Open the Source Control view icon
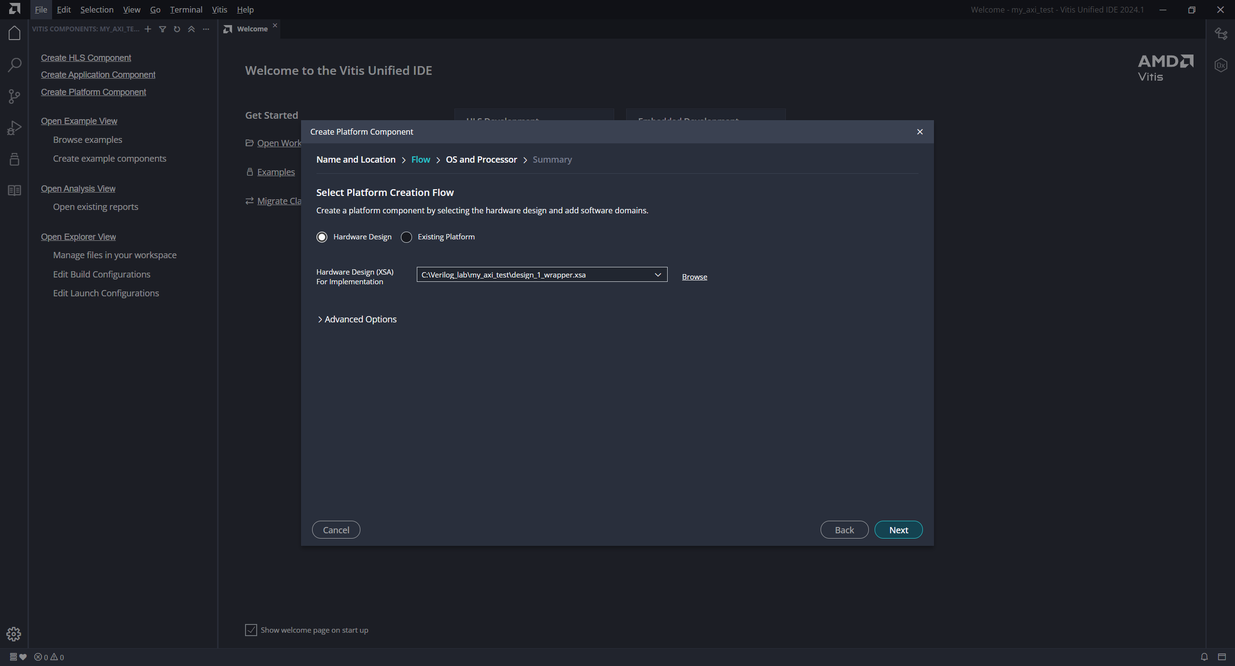The width and height of the screenshot is (1235, 666). point(14,97)
